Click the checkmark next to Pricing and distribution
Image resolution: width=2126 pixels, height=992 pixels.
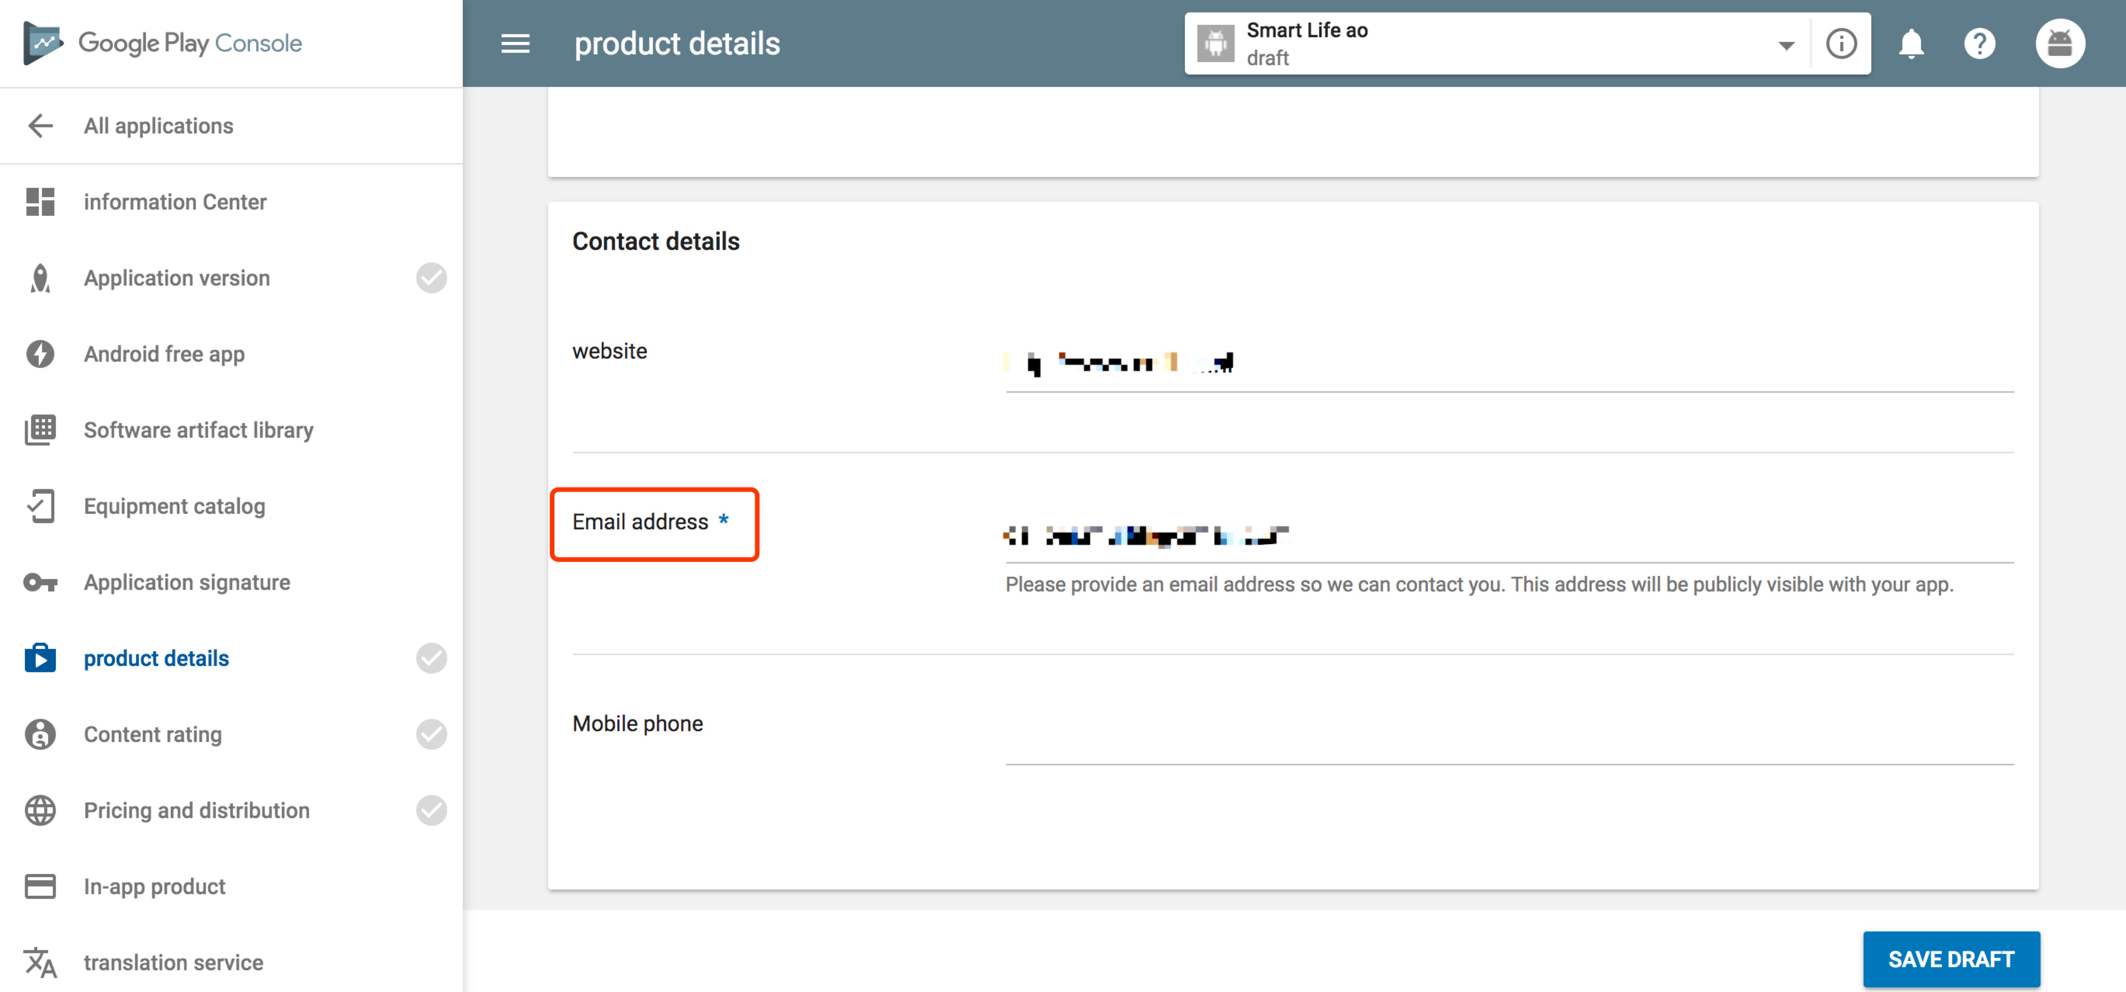pos(431,810)
